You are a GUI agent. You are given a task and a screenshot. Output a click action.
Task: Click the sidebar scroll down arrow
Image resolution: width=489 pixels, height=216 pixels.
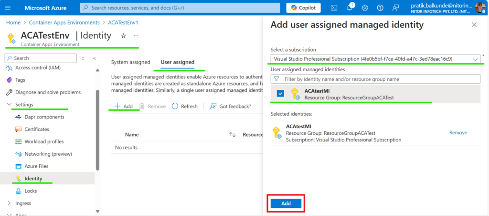(97, 212)
